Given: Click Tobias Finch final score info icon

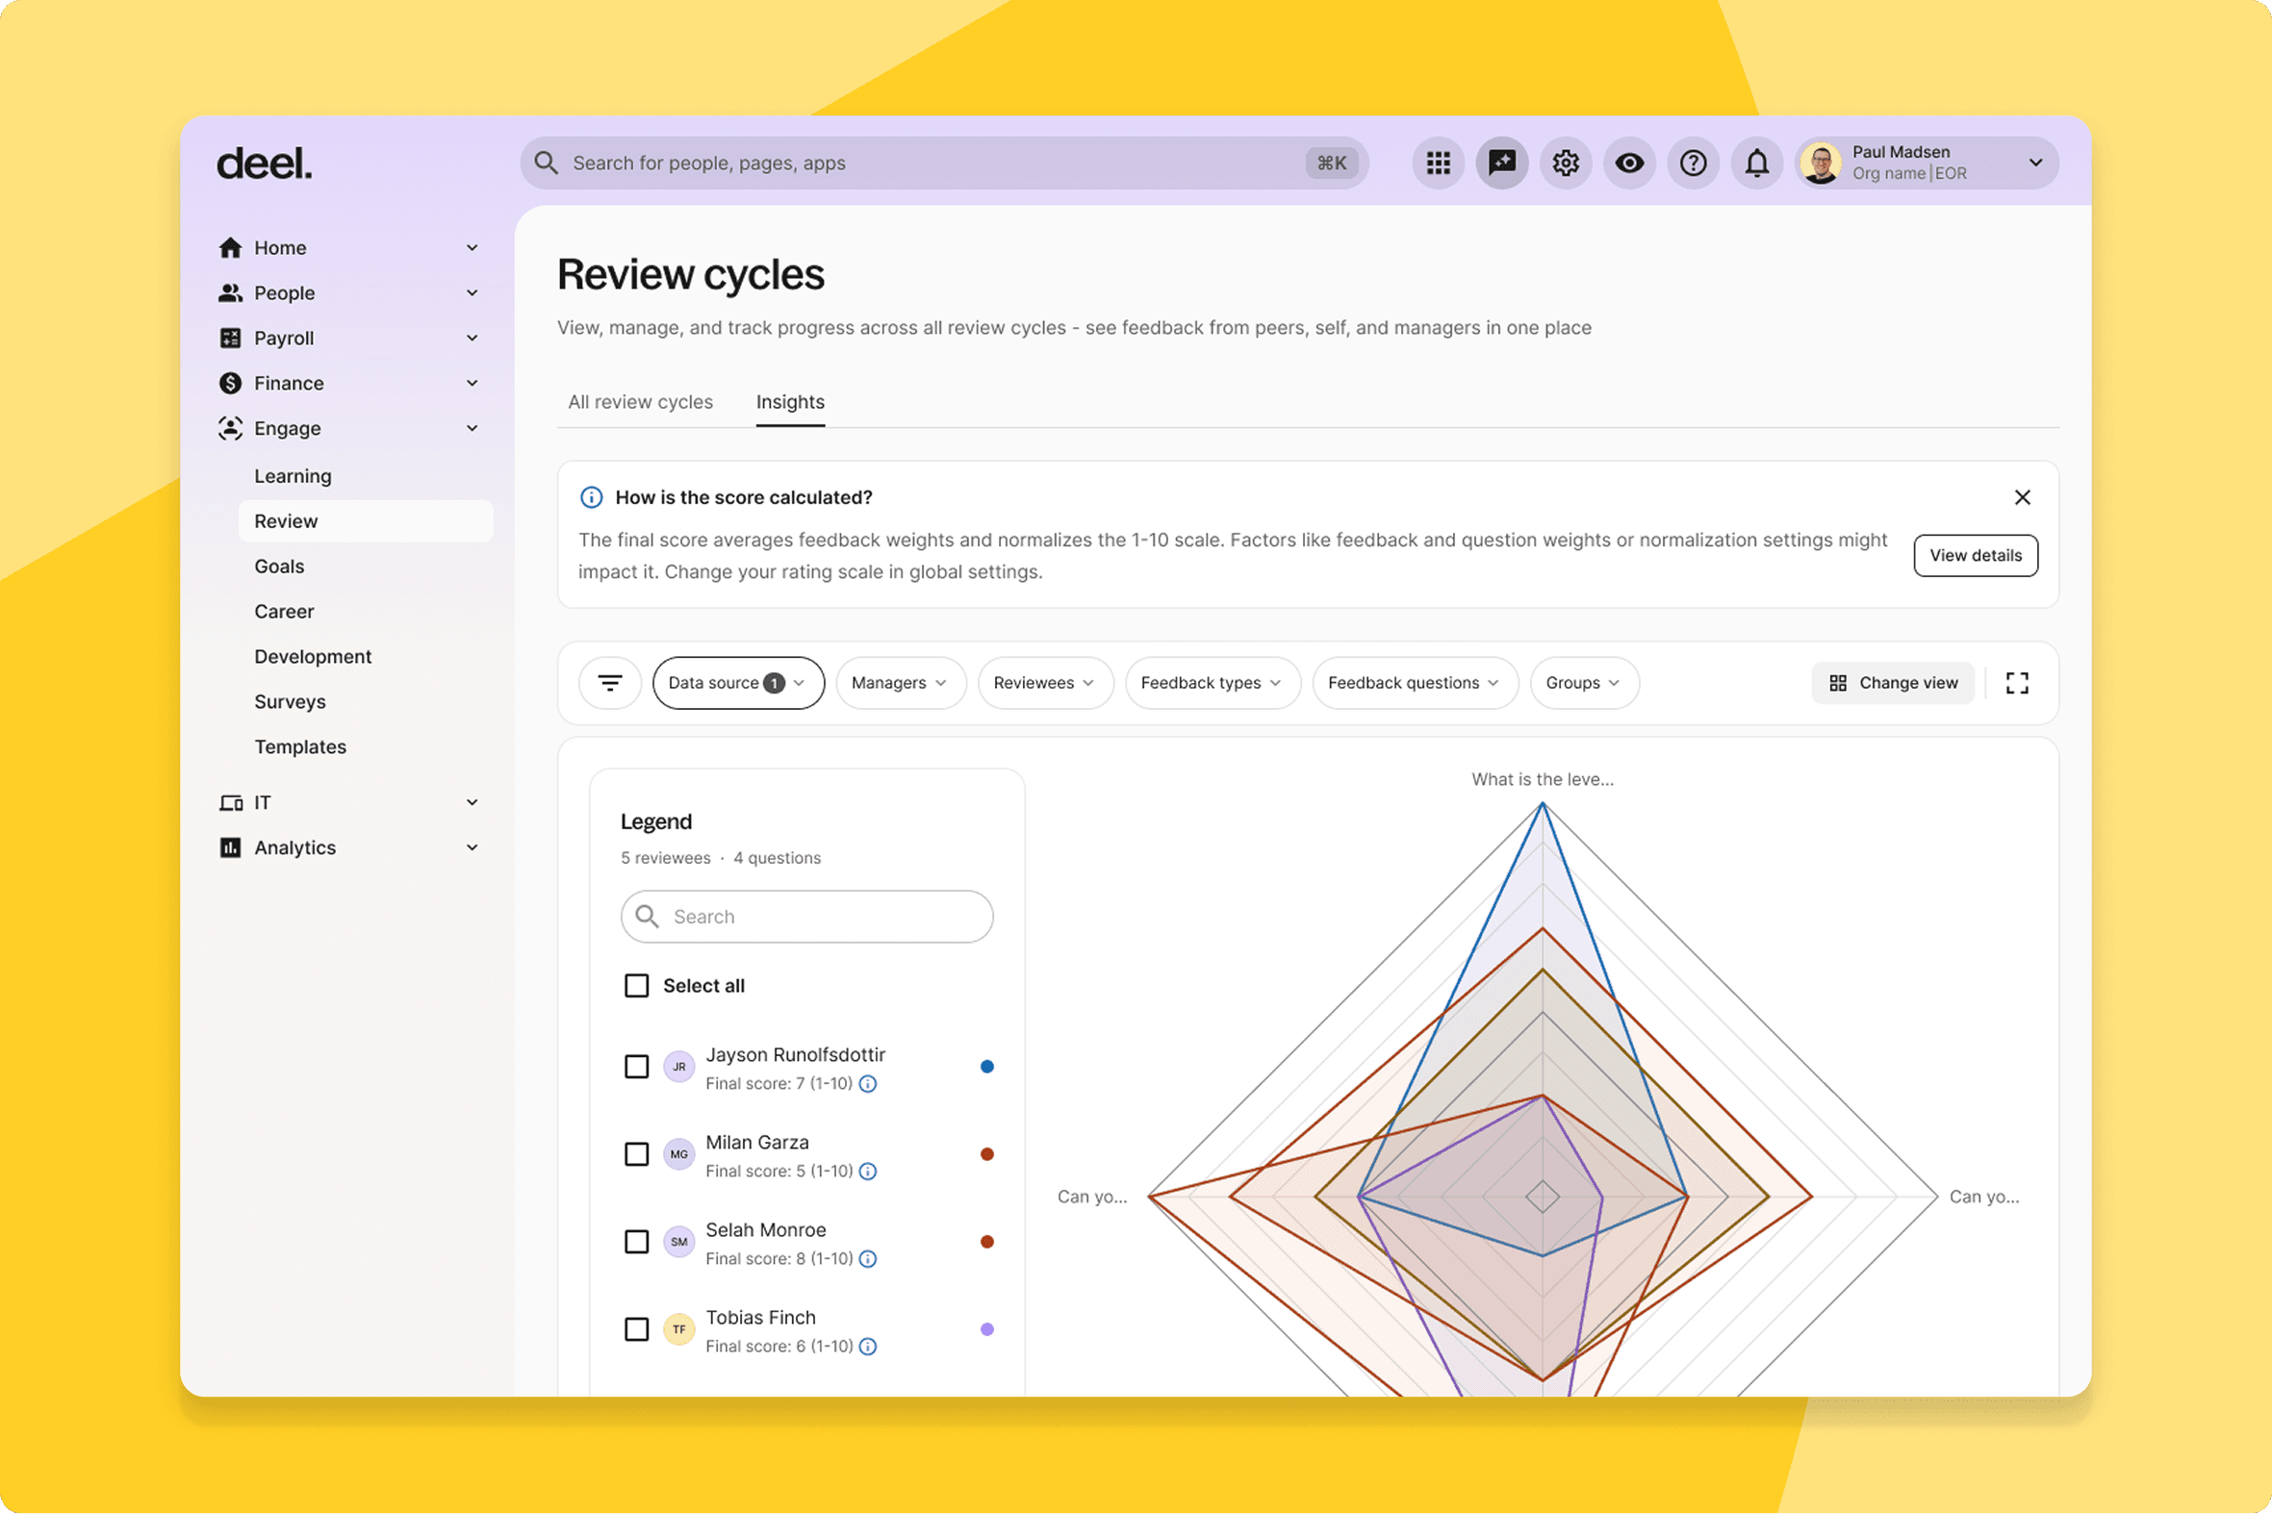Looking at the screenshot, I should click(x=868, y=1348).
